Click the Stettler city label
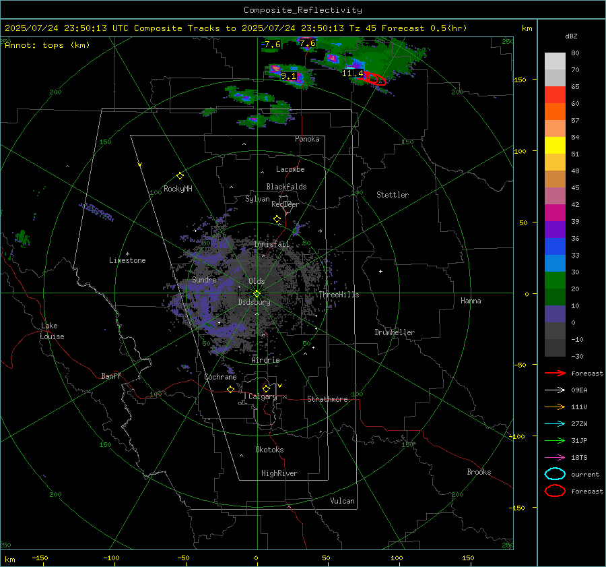This screenshot has width=606, height=567. [393, 195]
